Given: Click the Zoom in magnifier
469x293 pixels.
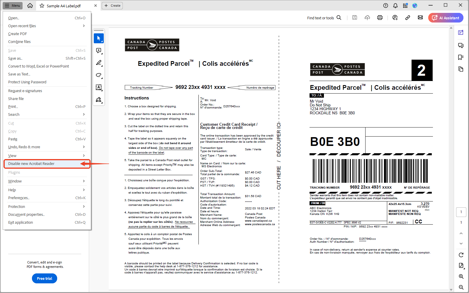Looking at the screenshot, I should 461,277.
